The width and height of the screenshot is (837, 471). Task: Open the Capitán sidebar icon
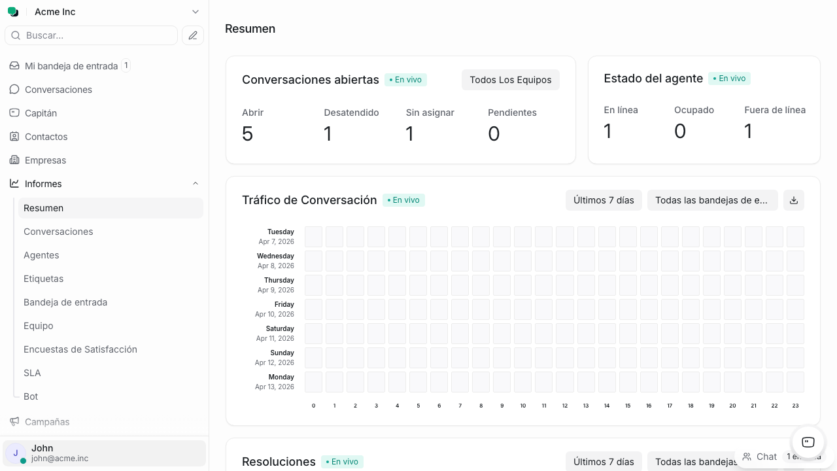[14, 113]
